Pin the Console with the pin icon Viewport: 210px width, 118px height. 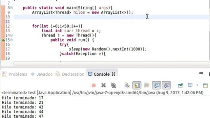tap(180, 85)
